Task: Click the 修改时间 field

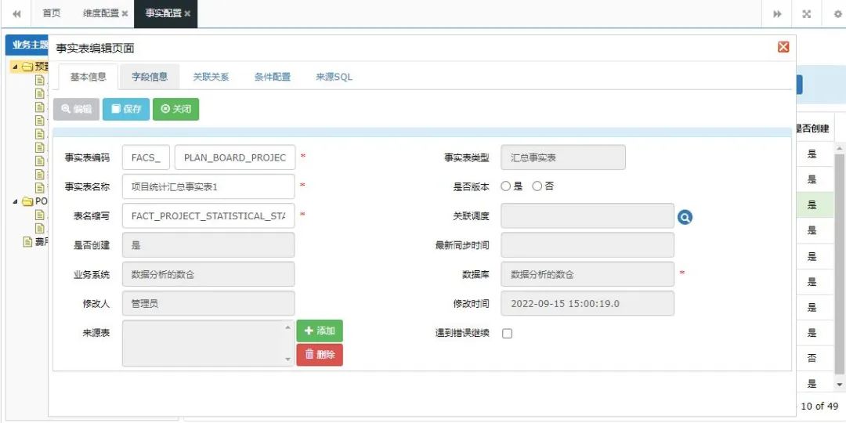Action: tap(587, 303)
